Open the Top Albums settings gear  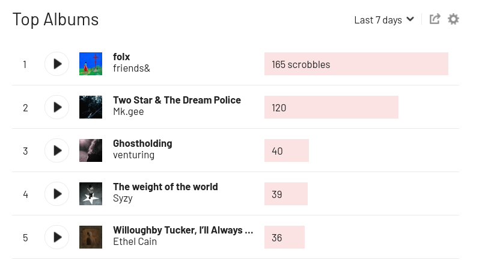click(453, 19)
